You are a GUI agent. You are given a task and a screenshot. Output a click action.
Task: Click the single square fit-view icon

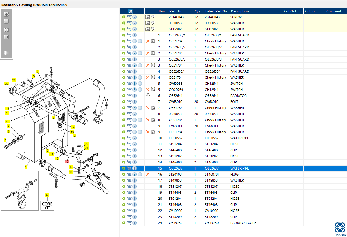(6, 37)
